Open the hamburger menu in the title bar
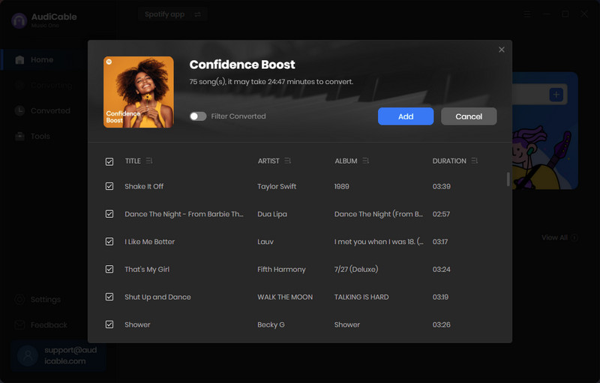This screenshot has height=383, width=600. [x=527, y=14]
